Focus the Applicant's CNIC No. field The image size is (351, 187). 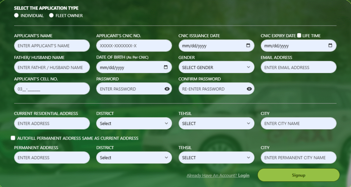[134, 46]
